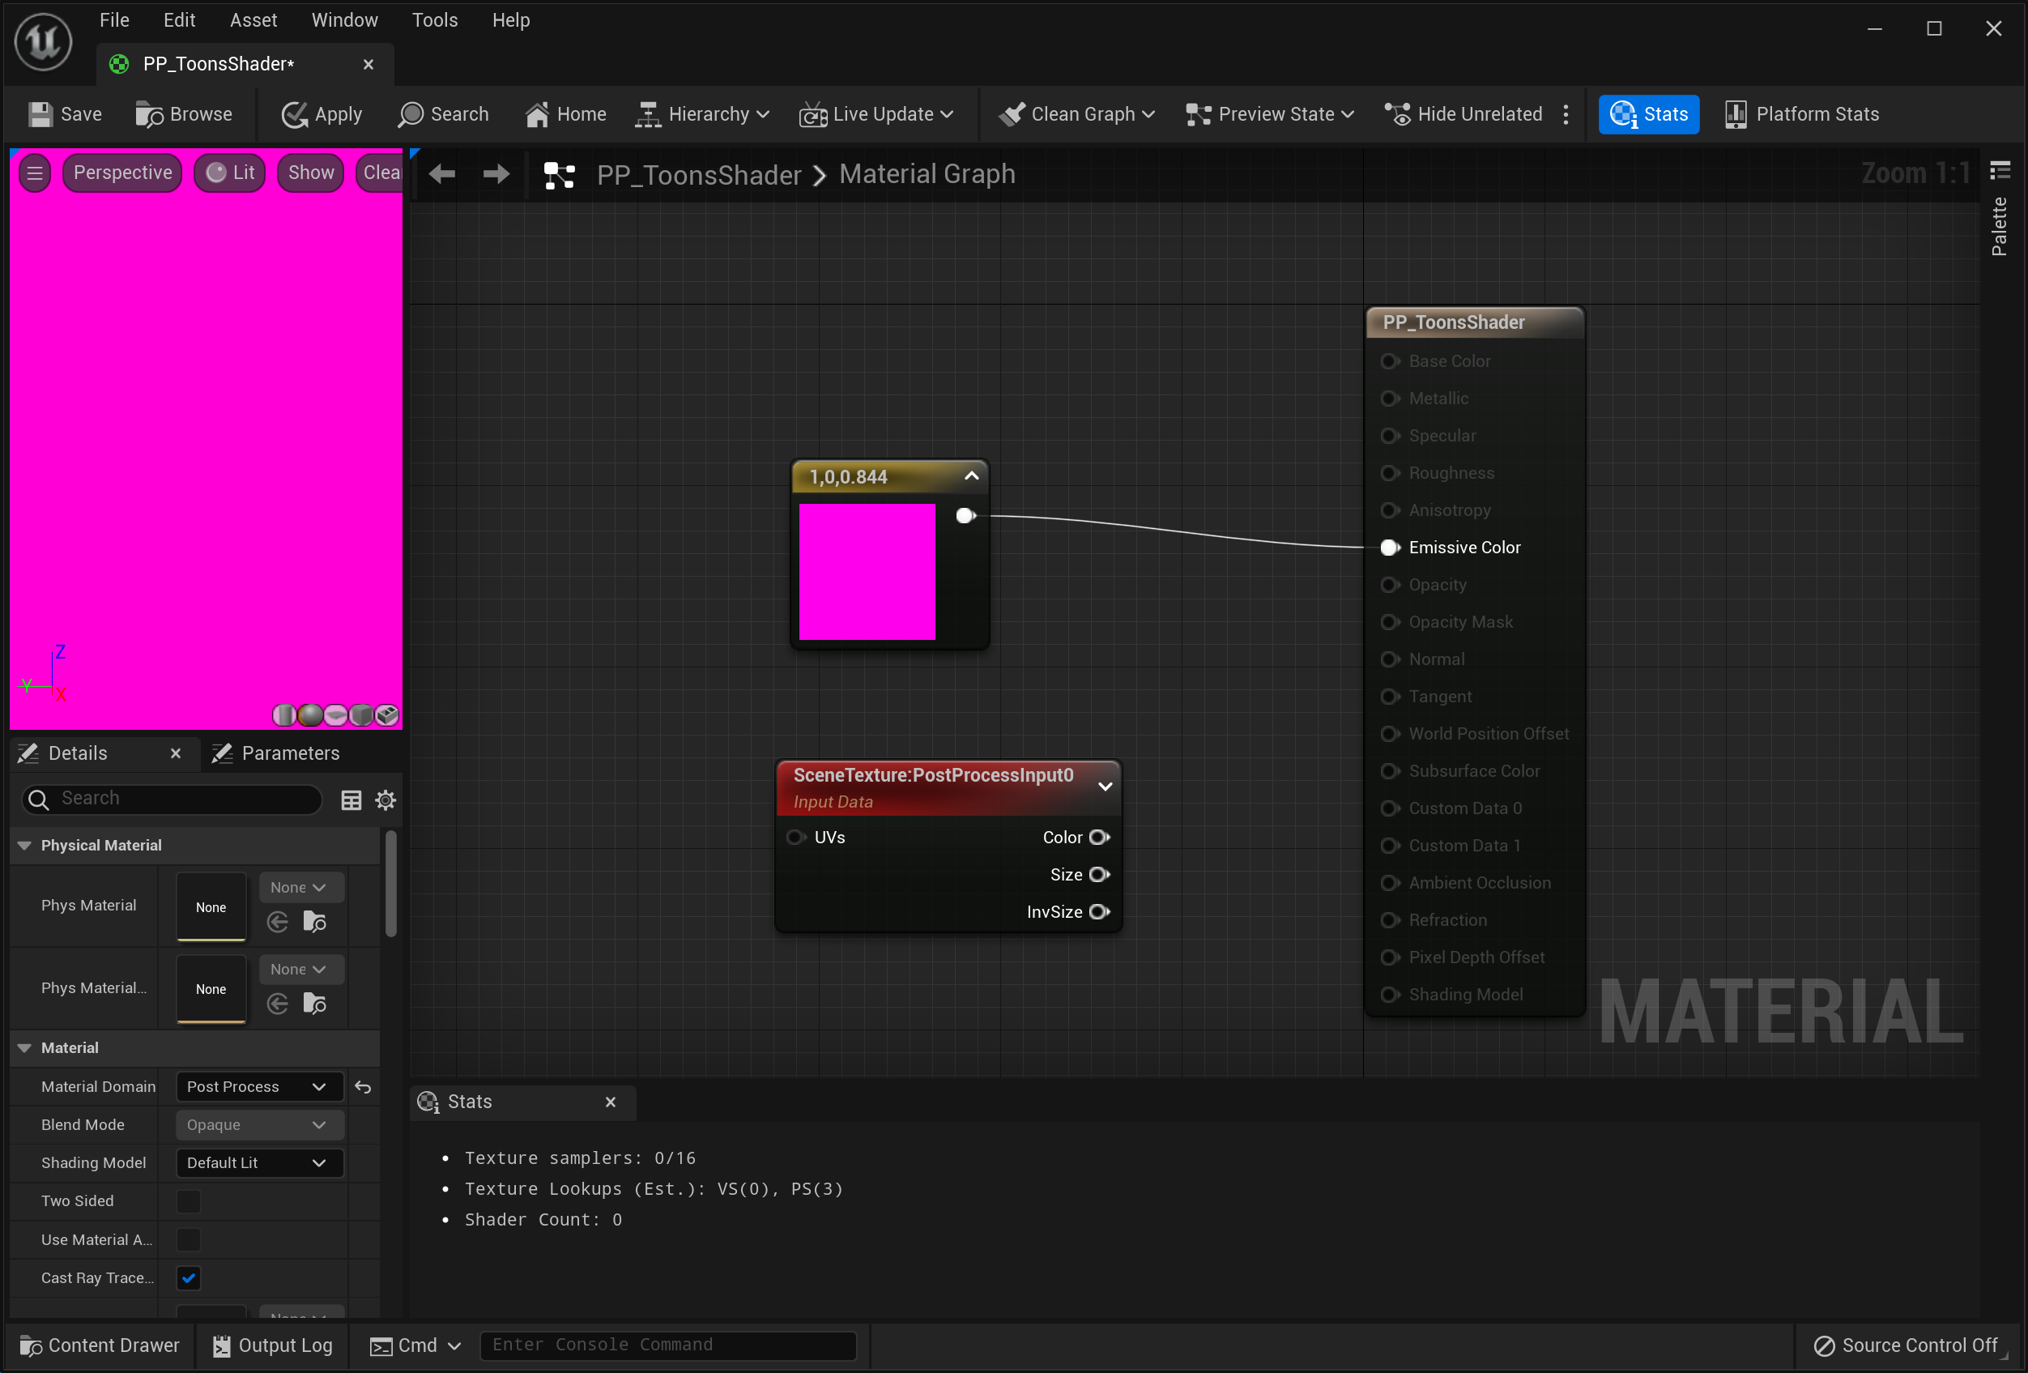The image size is (2028, 1373).
Task: Open the Asset menu
Action: [x=253, y=20]
